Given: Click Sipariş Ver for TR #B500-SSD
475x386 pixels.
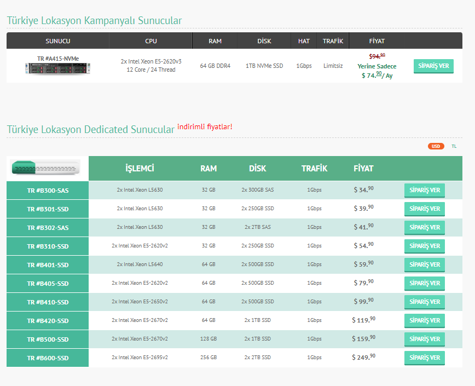Looking at the screenshot, I should tap(425, 339).
